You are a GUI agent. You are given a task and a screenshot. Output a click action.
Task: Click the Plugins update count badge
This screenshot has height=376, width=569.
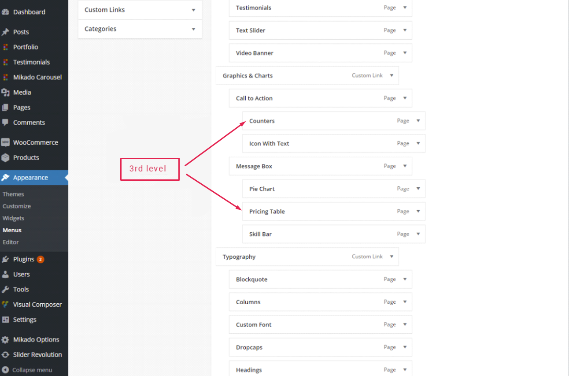41,259
